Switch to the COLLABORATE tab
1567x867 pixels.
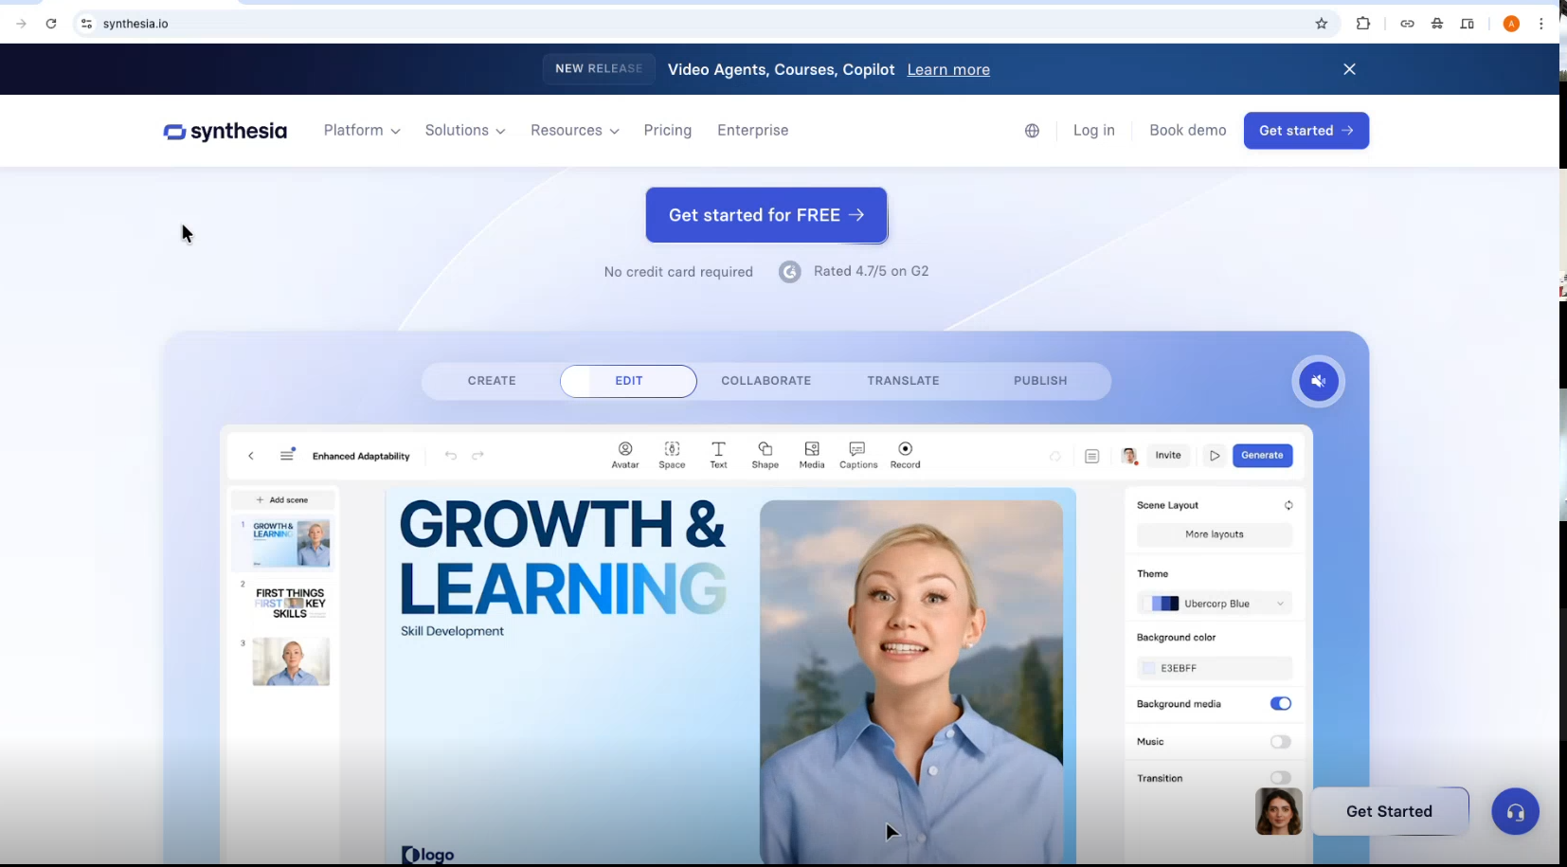[765, 381]
